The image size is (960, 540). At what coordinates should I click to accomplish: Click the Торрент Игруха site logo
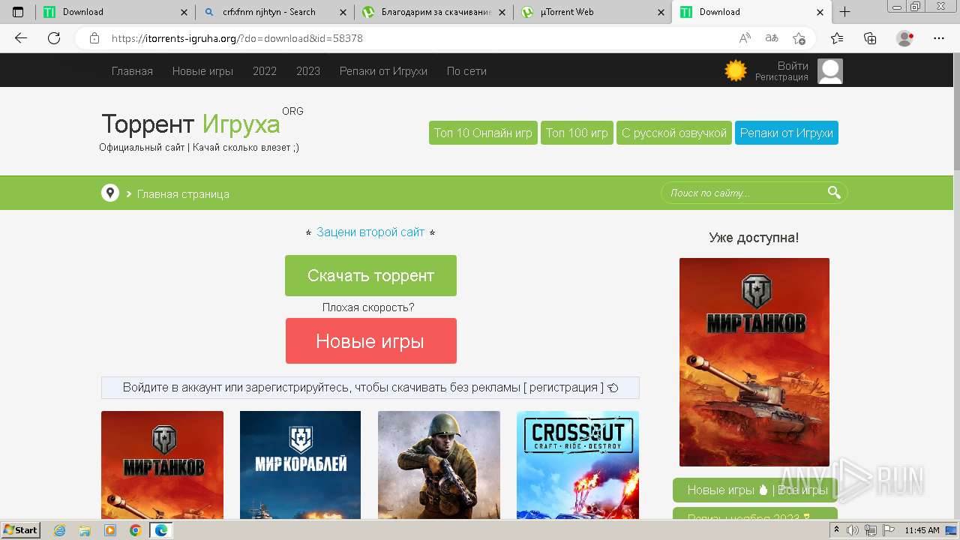(x=190, y=124)
